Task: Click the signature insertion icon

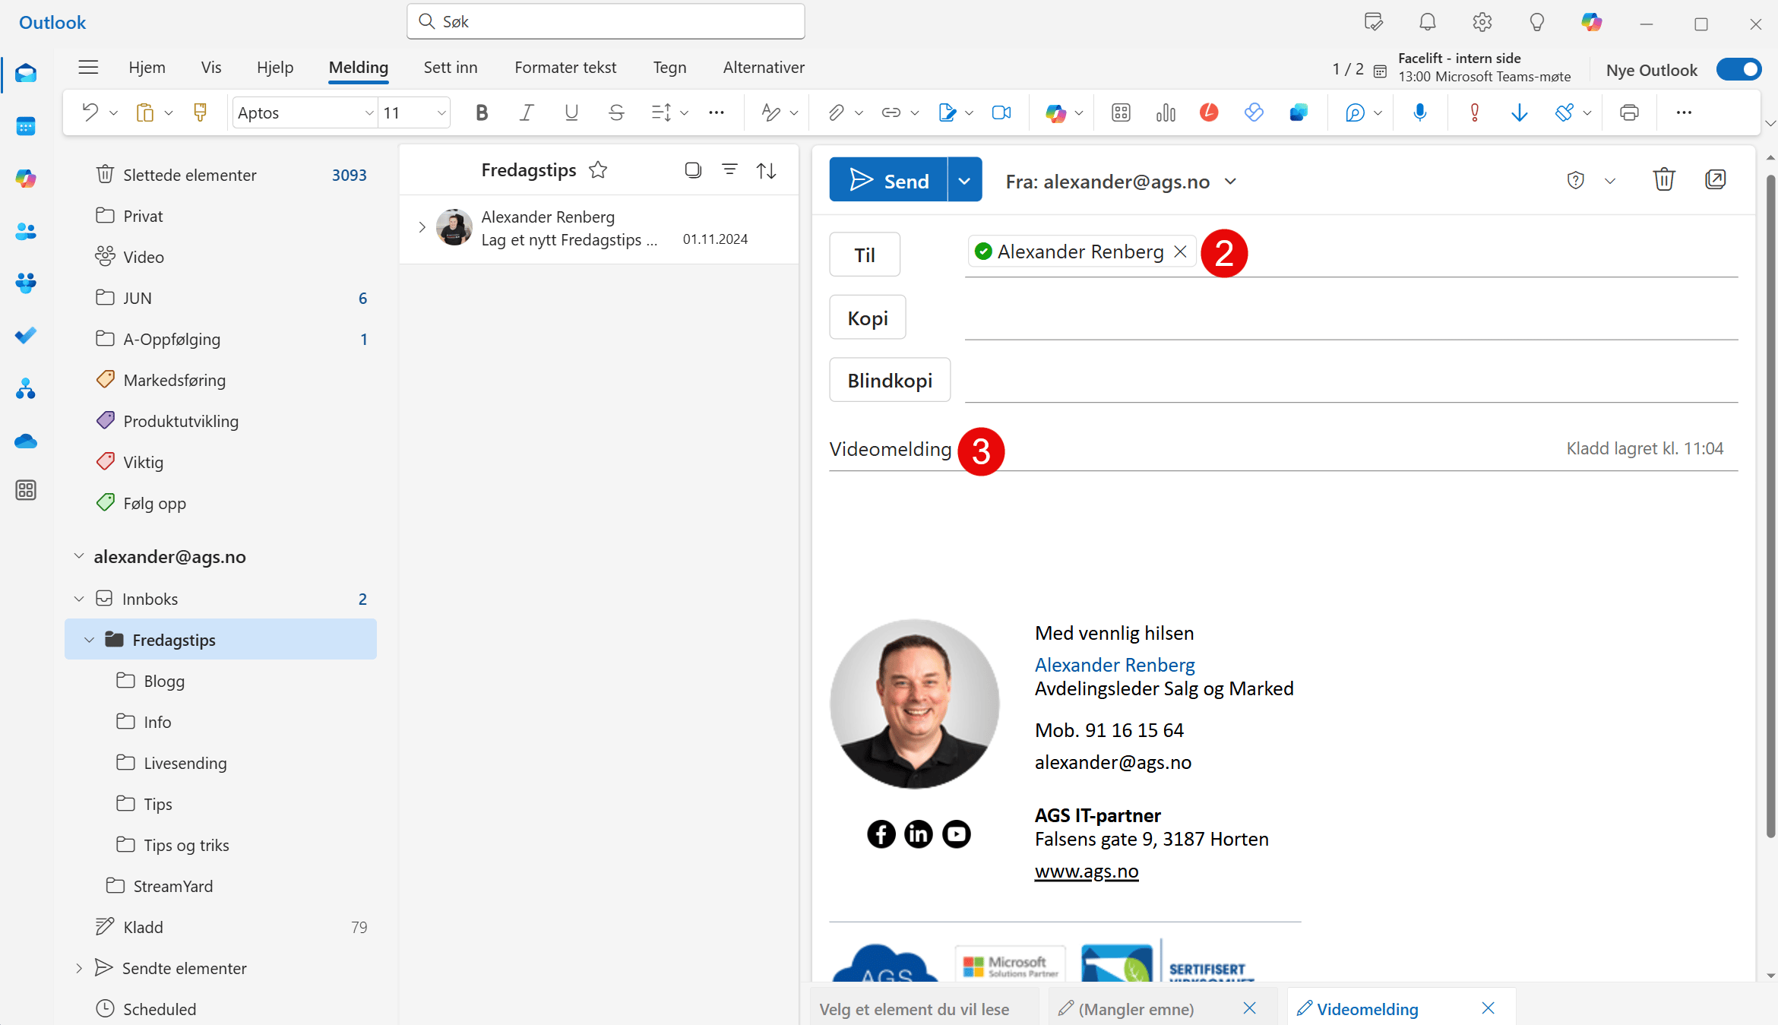Action: coord(948,114)
